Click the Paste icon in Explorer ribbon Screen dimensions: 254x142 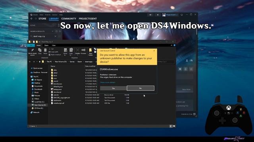(45, 51)
